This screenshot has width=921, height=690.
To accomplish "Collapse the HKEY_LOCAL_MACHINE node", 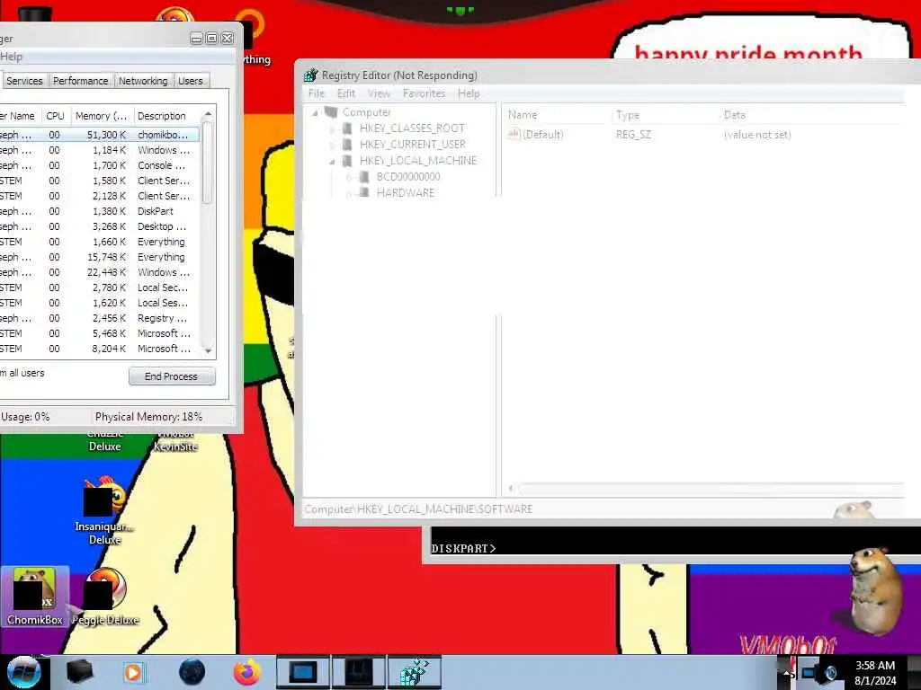I will coord(333,161).
